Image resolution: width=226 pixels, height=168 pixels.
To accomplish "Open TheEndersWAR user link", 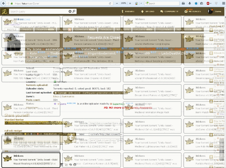I will coord(62,53).
